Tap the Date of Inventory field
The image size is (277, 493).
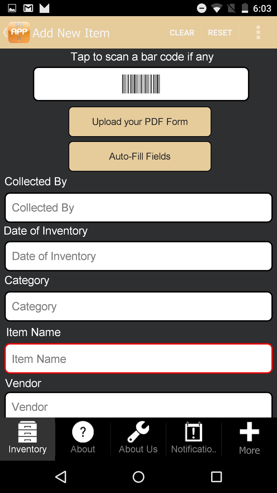click(x=138, y=256)
